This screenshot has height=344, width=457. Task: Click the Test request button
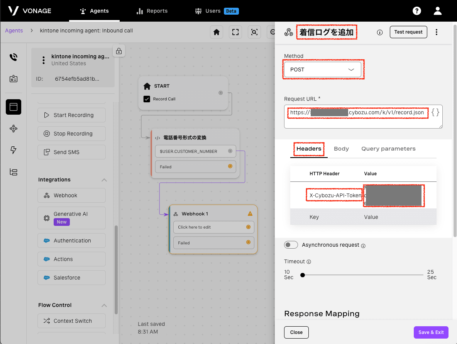[408, 32]
